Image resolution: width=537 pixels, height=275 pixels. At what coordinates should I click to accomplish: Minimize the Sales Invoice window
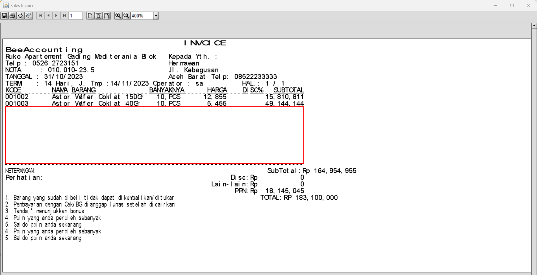[495, 6]
